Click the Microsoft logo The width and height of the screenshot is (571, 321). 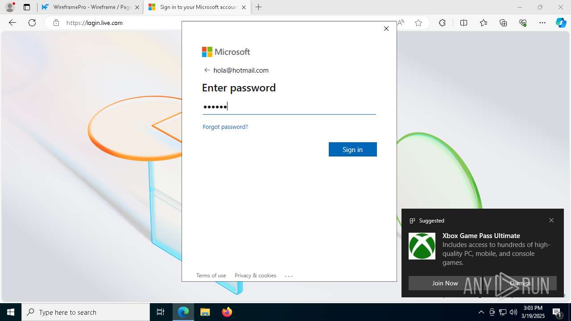point(226,52)
